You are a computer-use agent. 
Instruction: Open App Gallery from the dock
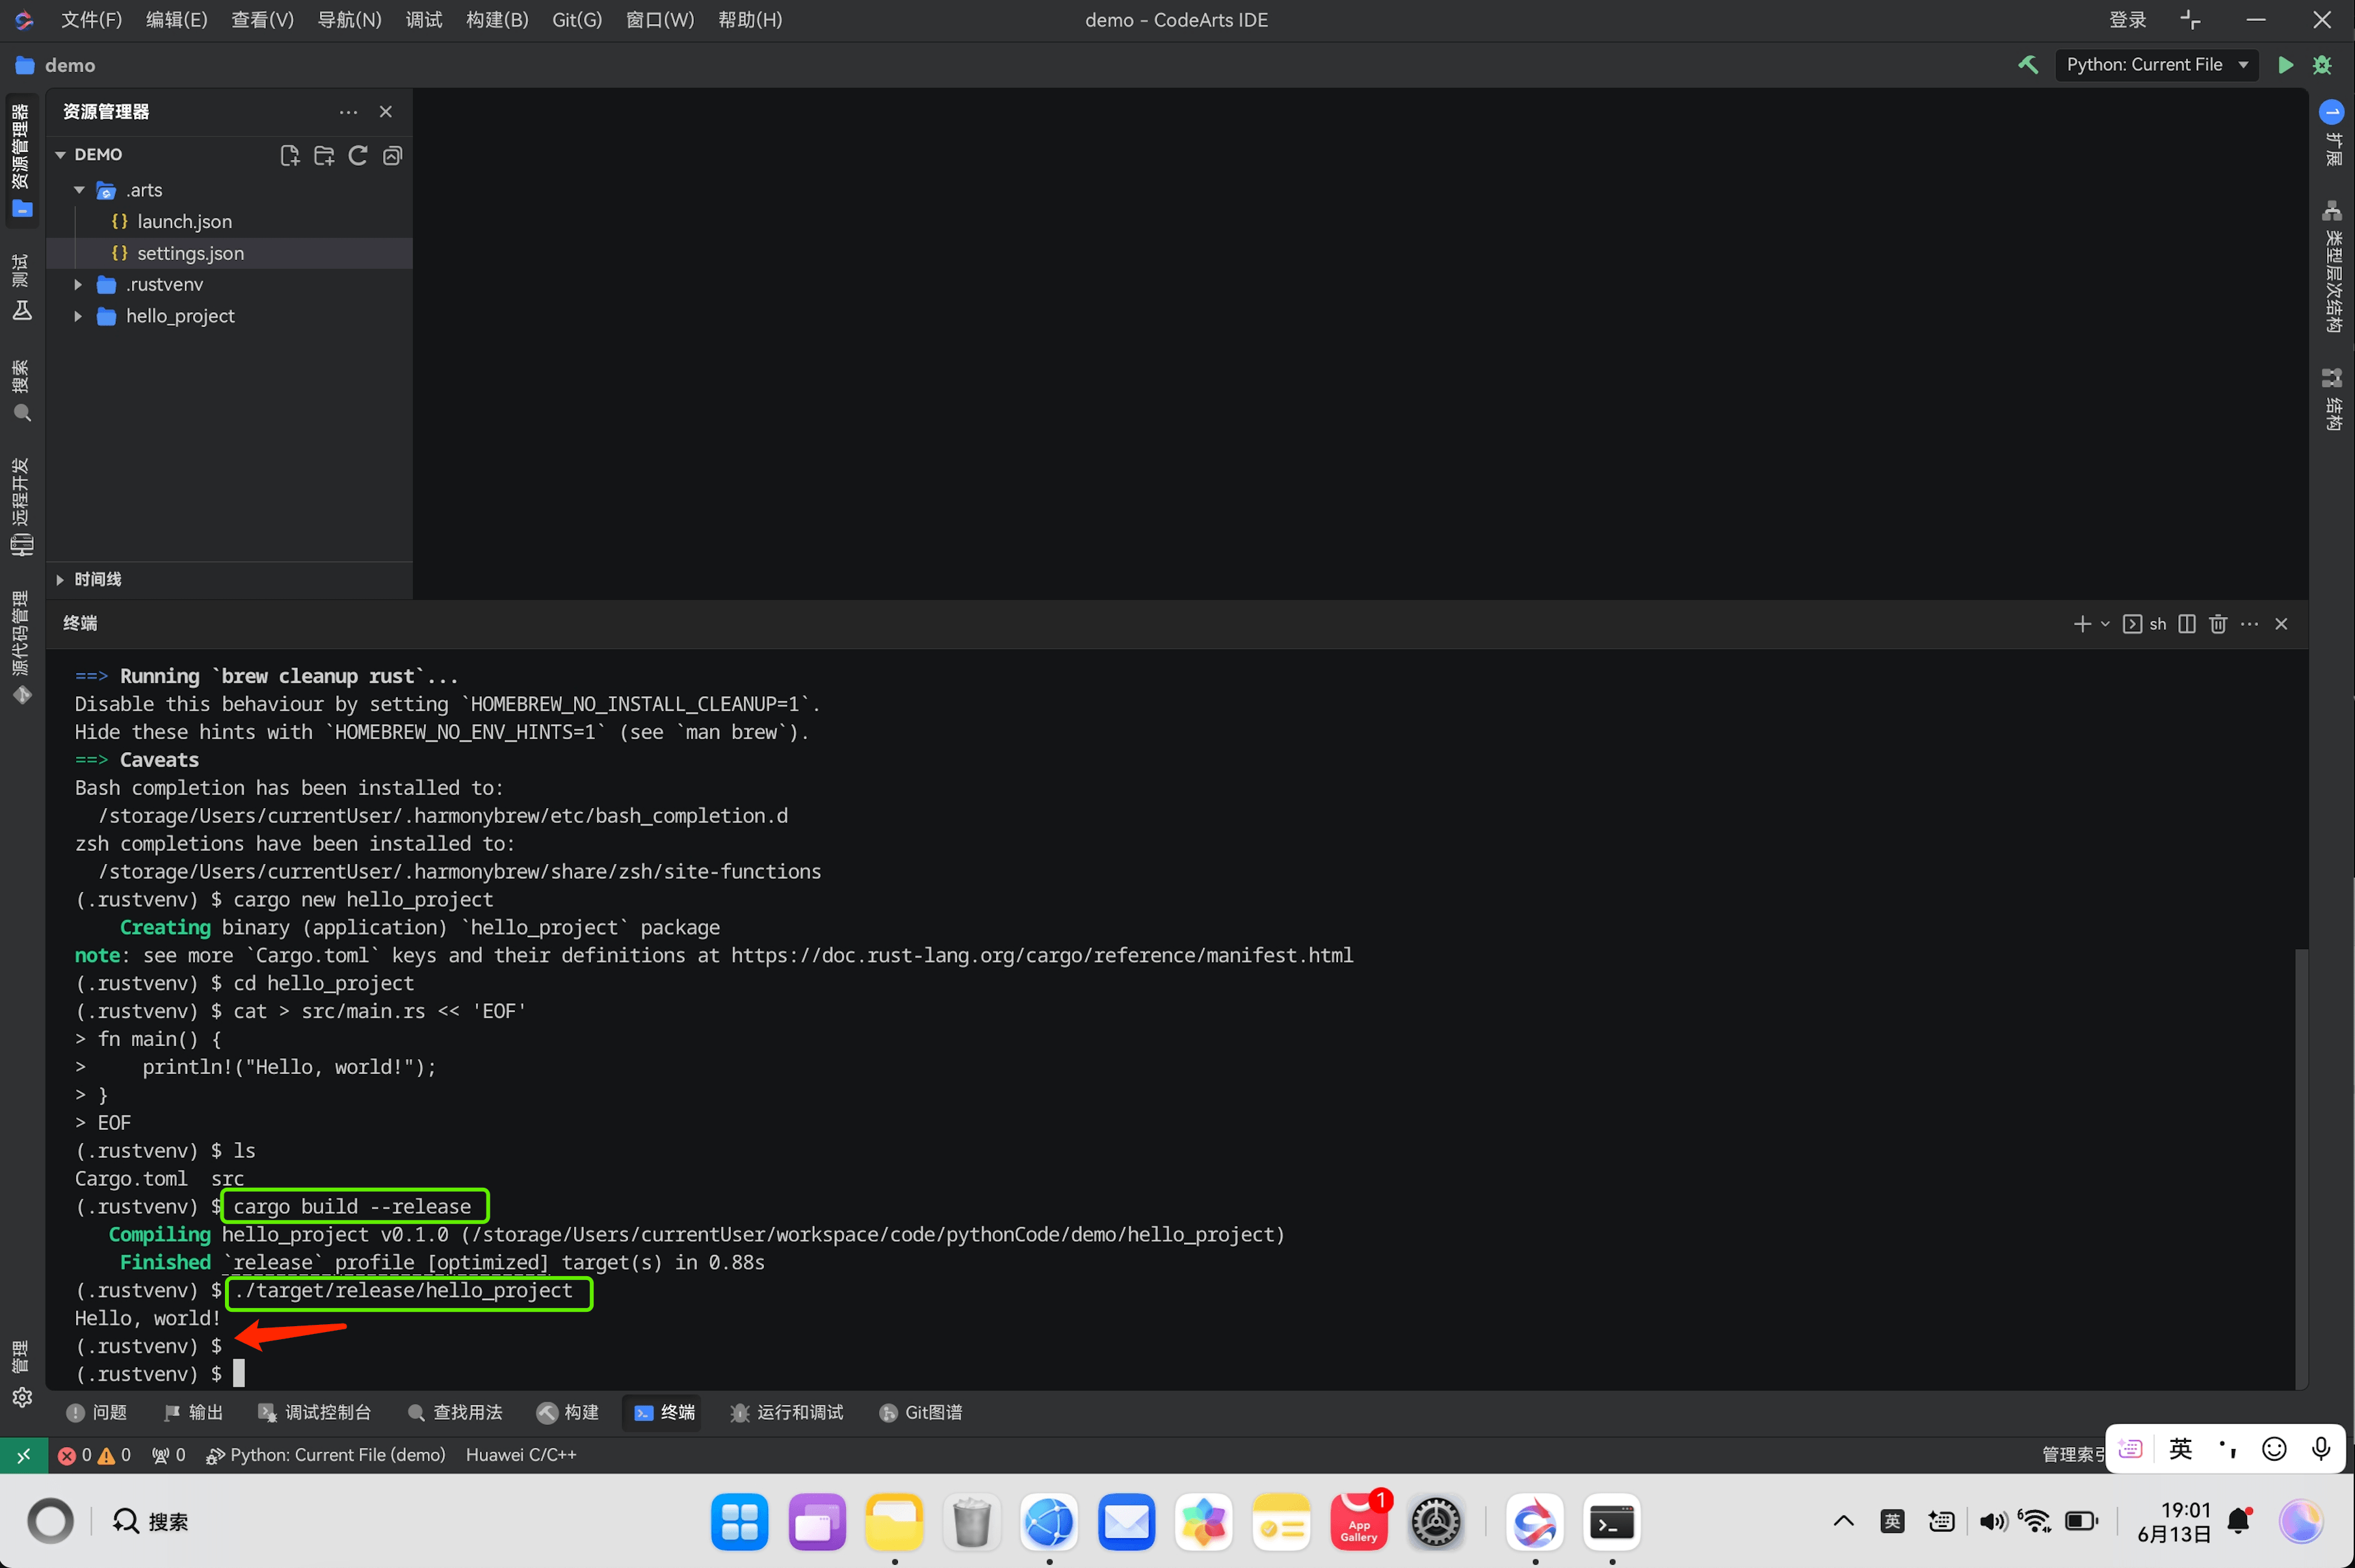pos(1359,1522)
